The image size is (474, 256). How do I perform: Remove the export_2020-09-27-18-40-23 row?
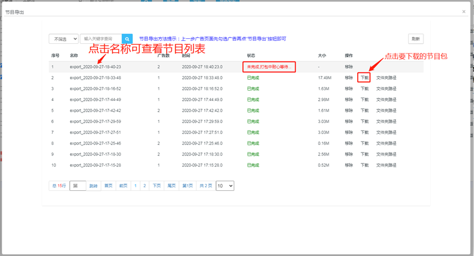349,67
